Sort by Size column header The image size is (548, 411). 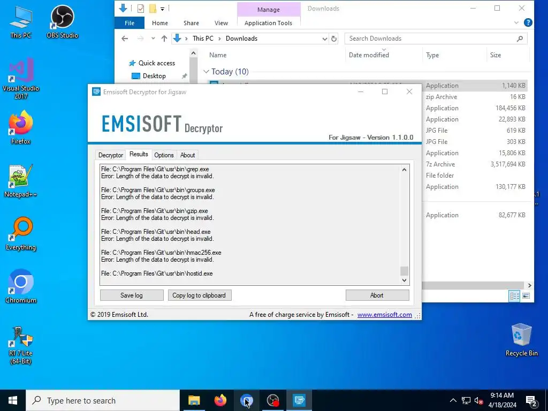click(x=495, y=55)
